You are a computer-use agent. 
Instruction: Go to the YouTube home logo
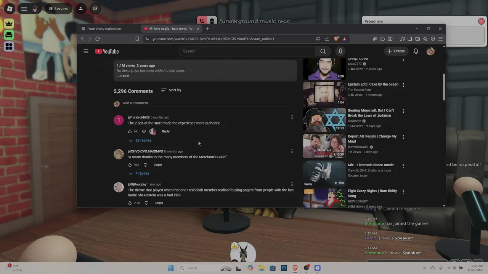coord(107,51)
